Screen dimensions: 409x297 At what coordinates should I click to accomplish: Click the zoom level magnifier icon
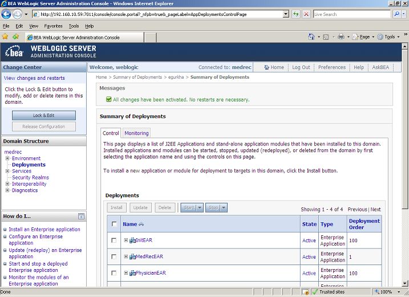[377, 292]
